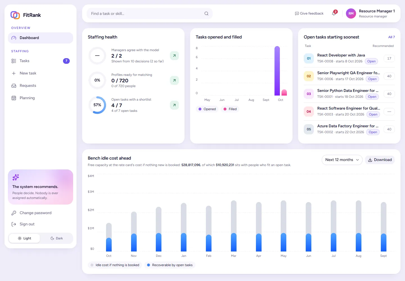Open the All 7 tasks link
Viewport: 405px width, 281px height.
click(391, 37)
